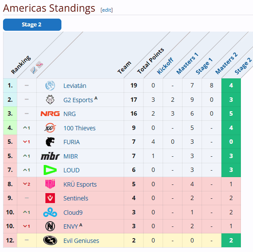253x252 pixels.
Task: Click the blue Cloud9 logo
Action: [x=50, y=212]
